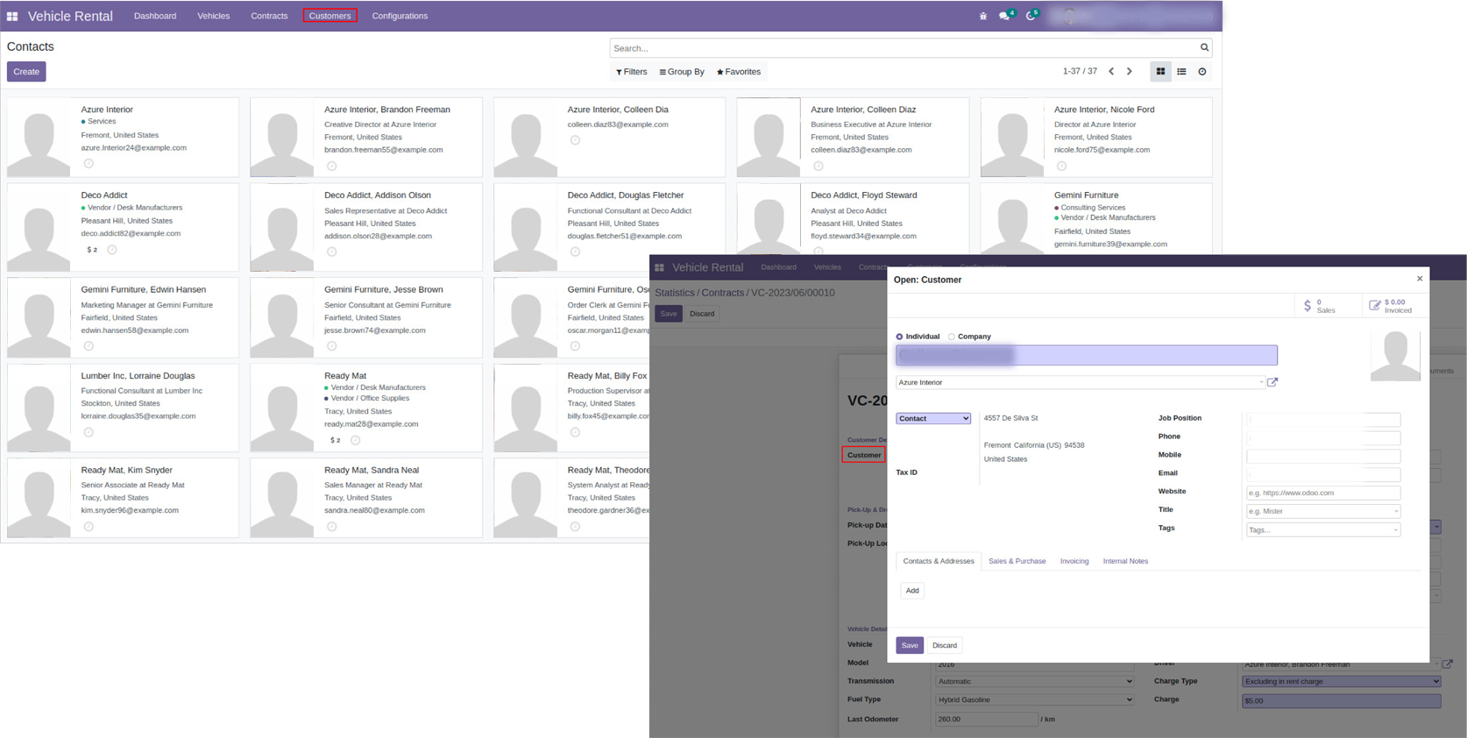Switch to list view
The image size is (1467, 738).
click(x=1181, y=72)
